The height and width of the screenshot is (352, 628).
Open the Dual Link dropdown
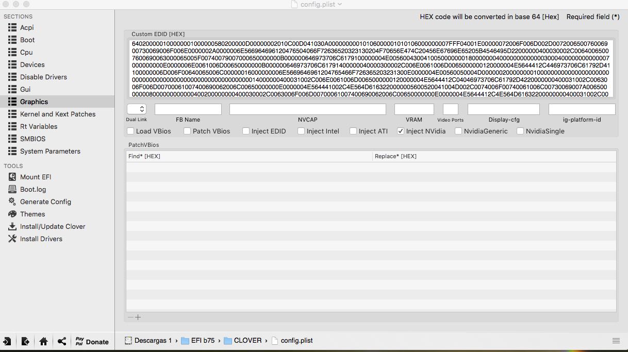(137, 109)
